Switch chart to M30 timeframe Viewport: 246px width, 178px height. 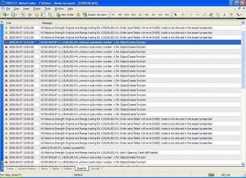[x=133, y=15]
